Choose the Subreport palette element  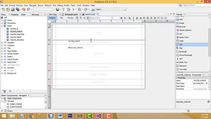pos(183,66)
